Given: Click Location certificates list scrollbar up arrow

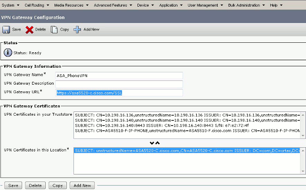Looking at the screenshot, I should 303,150.
